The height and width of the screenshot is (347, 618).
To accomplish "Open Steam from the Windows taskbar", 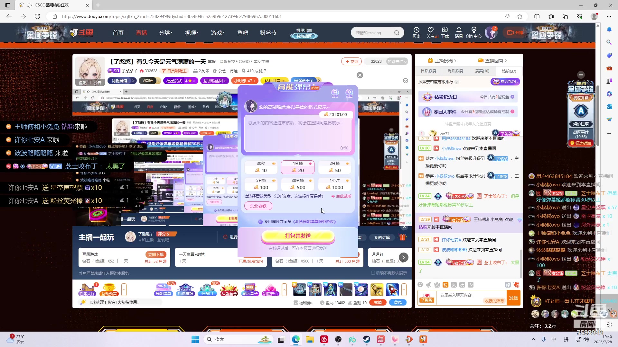I will pyautogui.click(x=367, y=339).
